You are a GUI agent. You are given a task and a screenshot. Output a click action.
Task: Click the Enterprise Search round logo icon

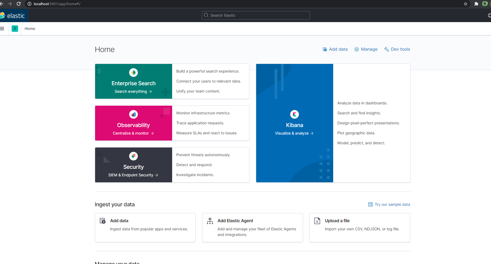133,73
